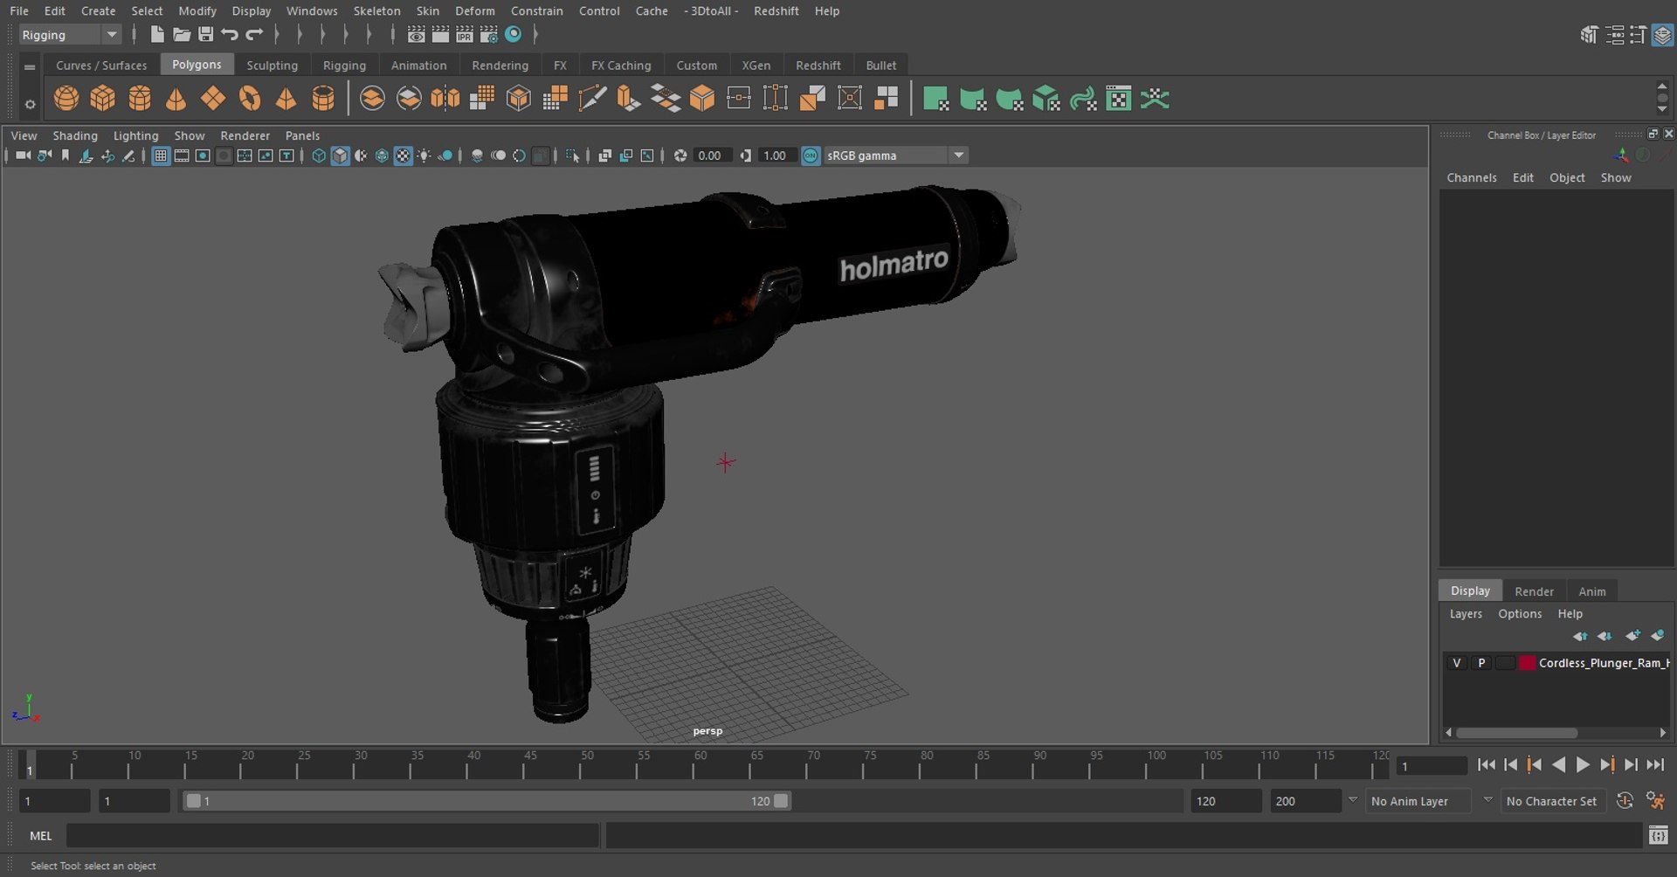Go to end of playback range
This screenshot has height=877, width=1677.
1655,765
